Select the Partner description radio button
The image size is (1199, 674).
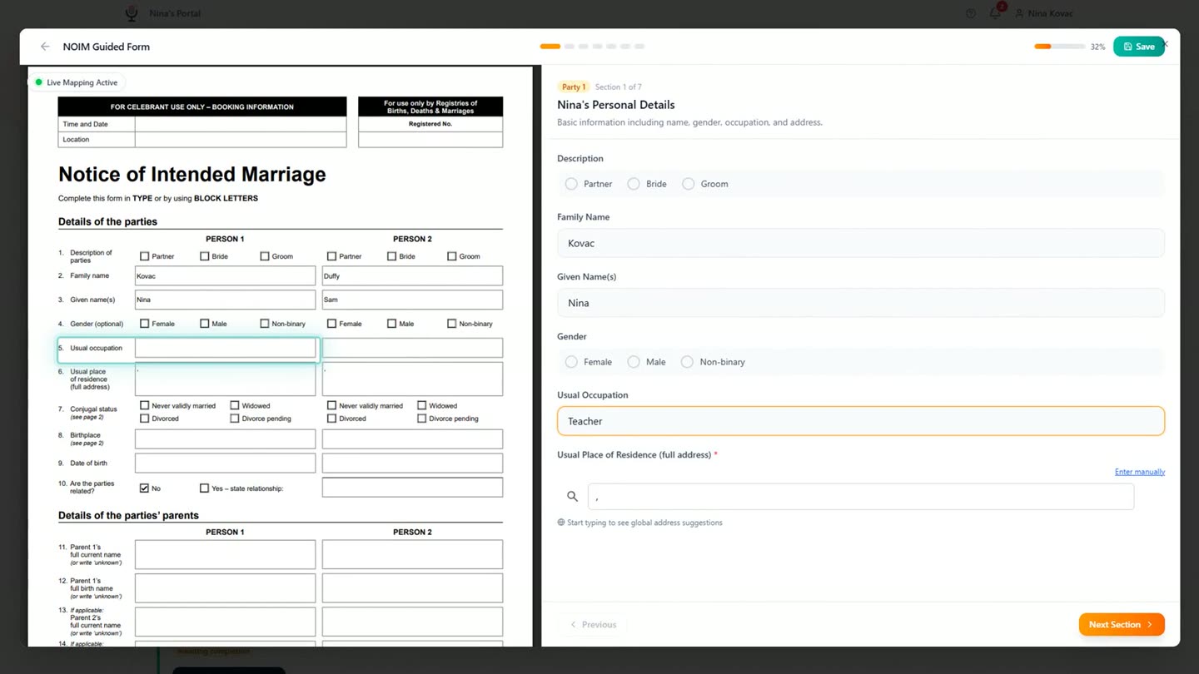click(x=571, y=184)
